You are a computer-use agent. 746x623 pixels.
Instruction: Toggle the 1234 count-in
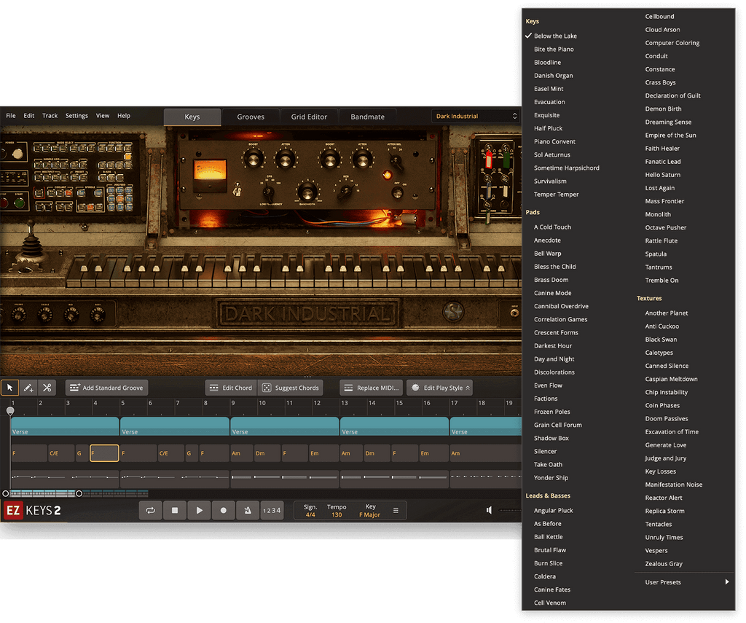pos(272,510)
